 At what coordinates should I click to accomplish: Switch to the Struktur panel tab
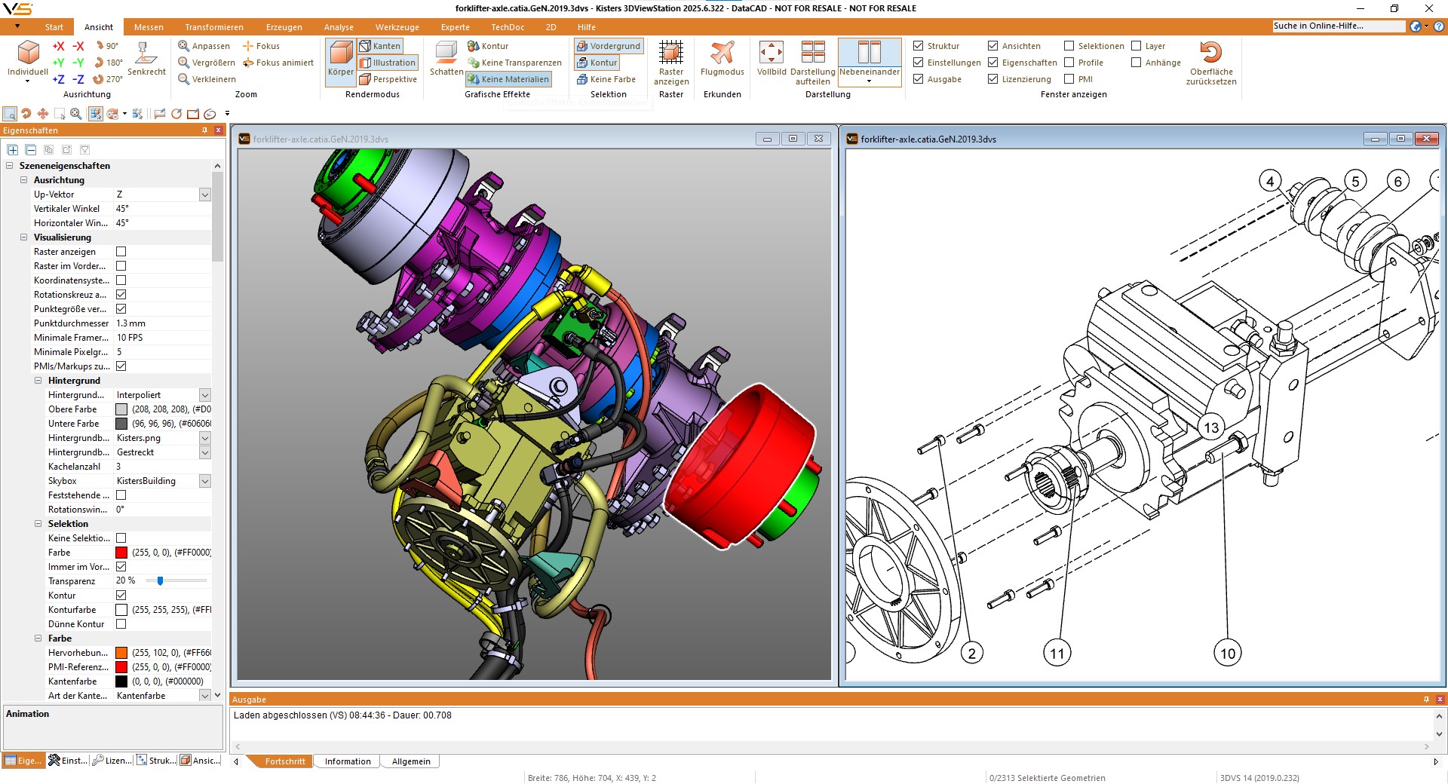(x=155, y=761)
